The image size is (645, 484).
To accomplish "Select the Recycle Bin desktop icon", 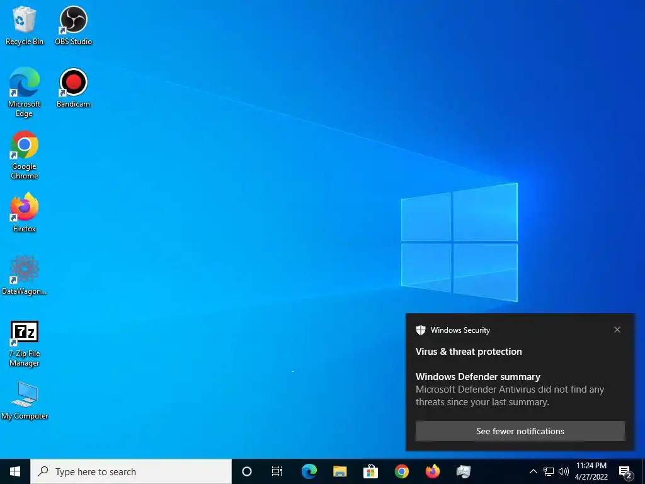I will [25, 25].
